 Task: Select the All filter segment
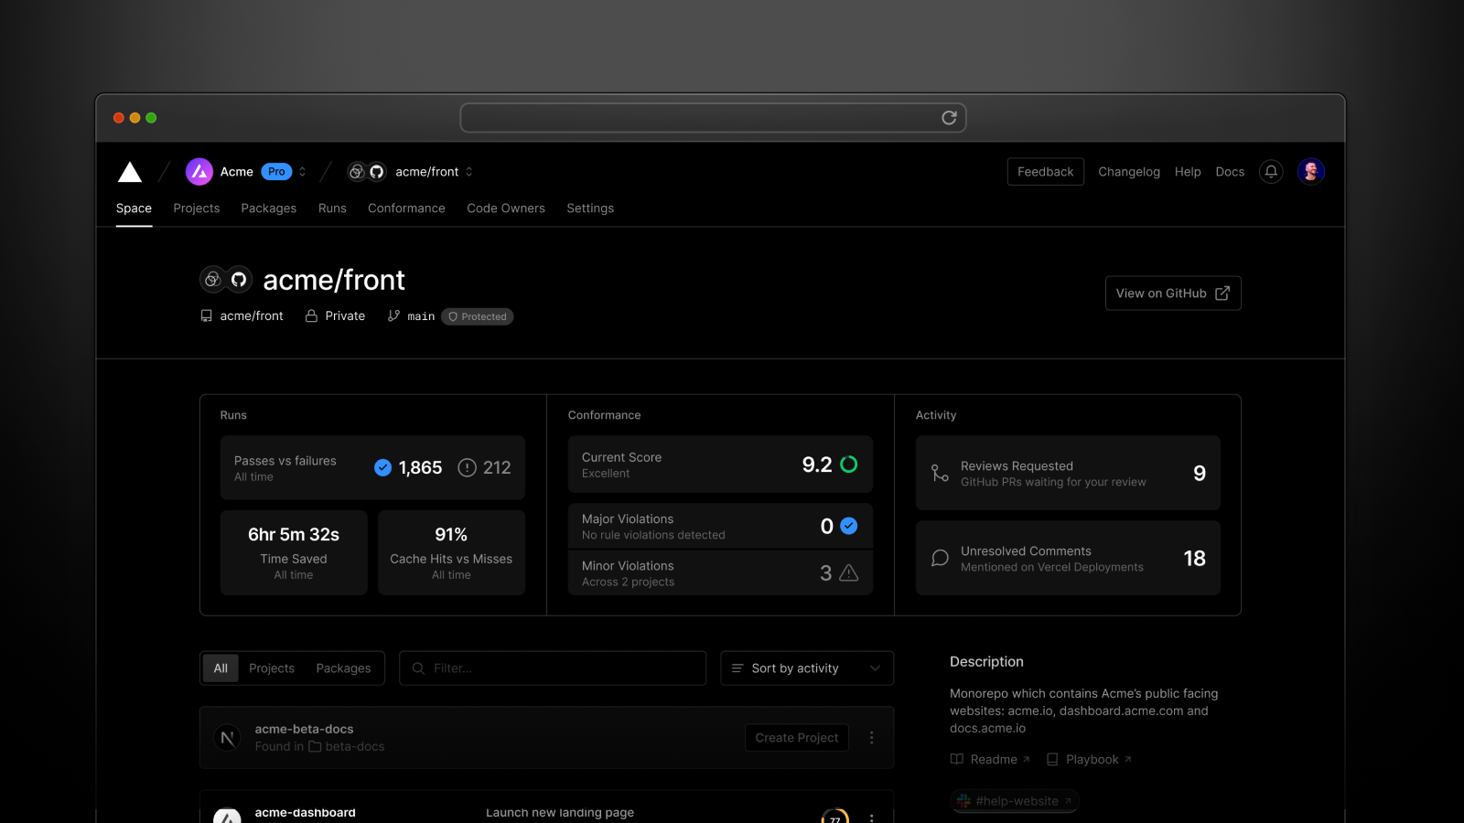[221, 668]
